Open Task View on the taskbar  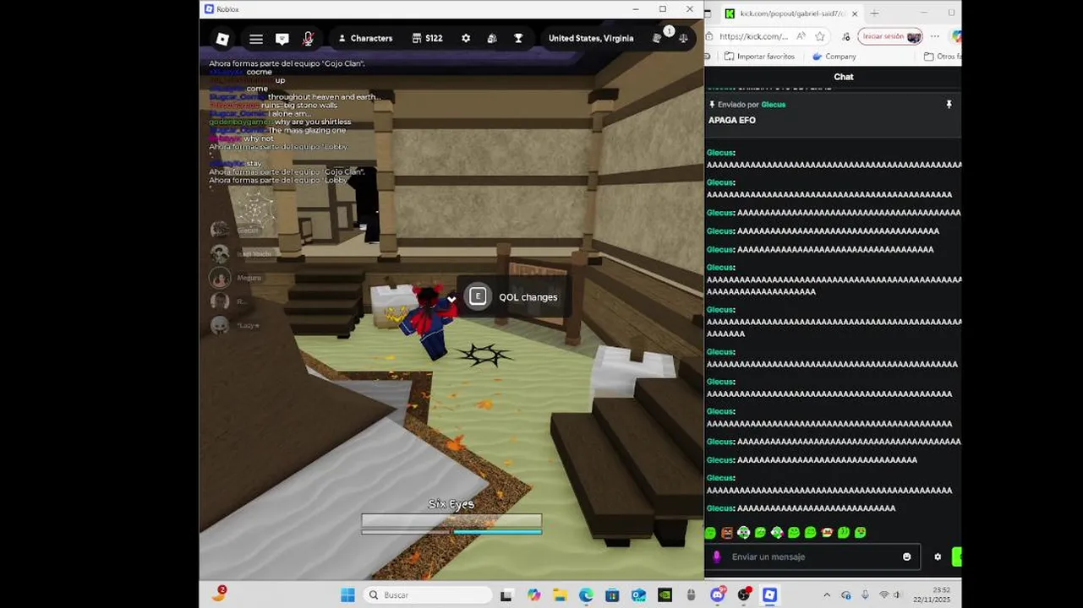(506, 595)
